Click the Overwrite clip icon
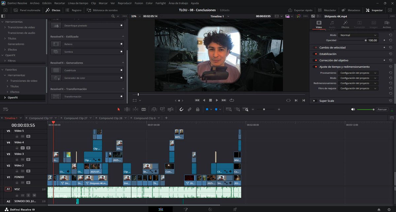Viewport: 396px width, 212px height. (x=162, y=109)
